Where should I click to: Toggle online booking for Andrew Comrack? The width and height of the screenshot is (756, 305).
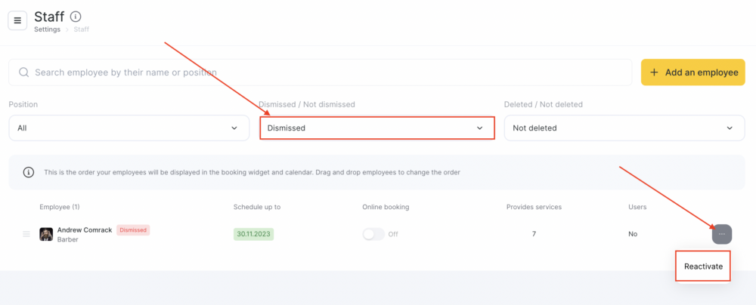pyautogui.click(x=373, y=234)
